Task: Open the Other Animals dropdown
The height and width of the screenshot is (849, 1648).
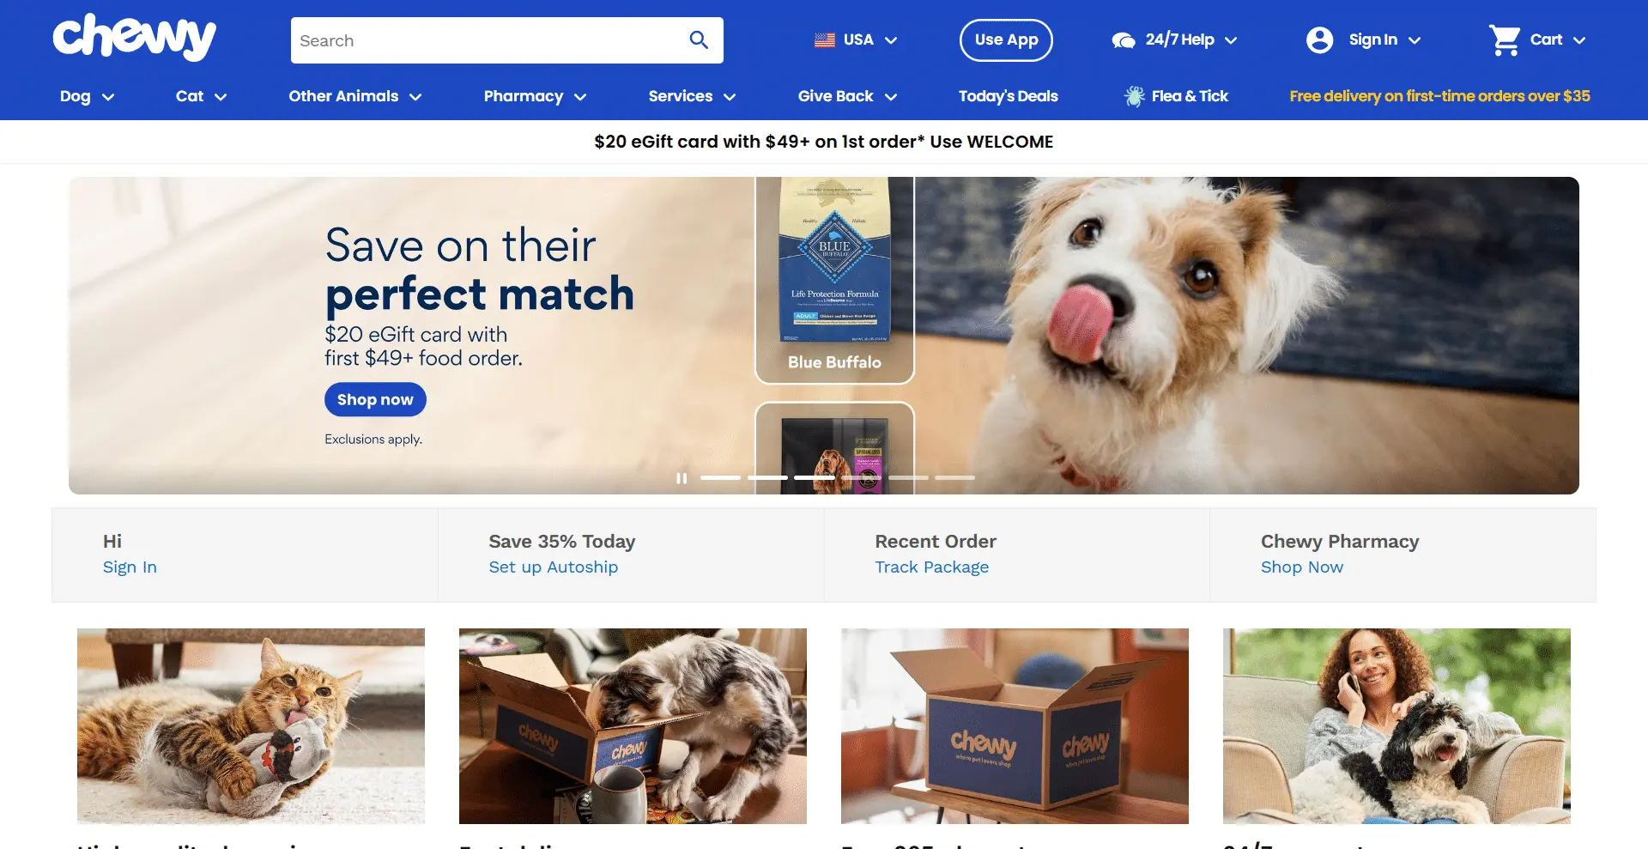Action: tap(354, 96)
